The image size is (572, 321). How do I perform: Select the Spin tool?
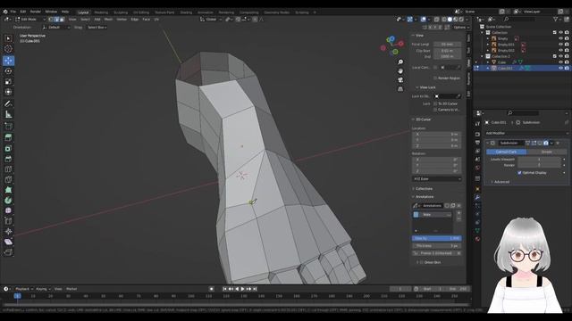pyautogui.click(x=8, y=201)
